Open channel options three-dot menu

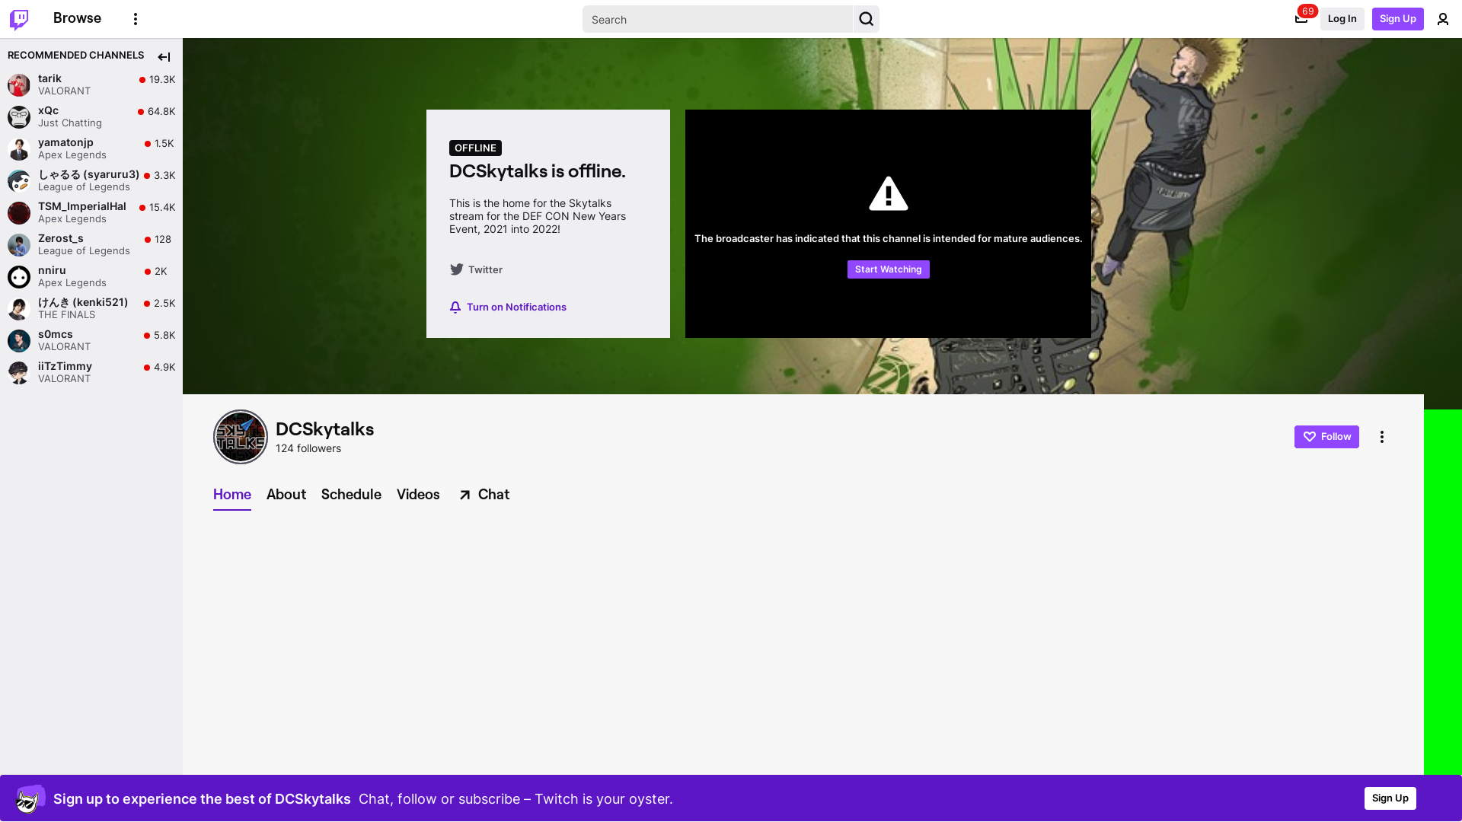pos(1382,437)
